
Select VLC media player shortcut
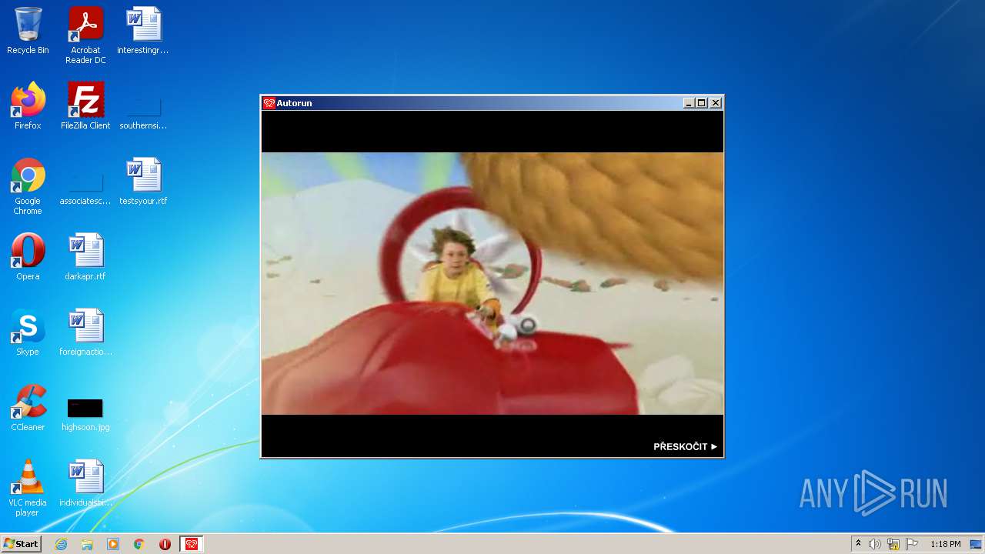pos(28,488)
